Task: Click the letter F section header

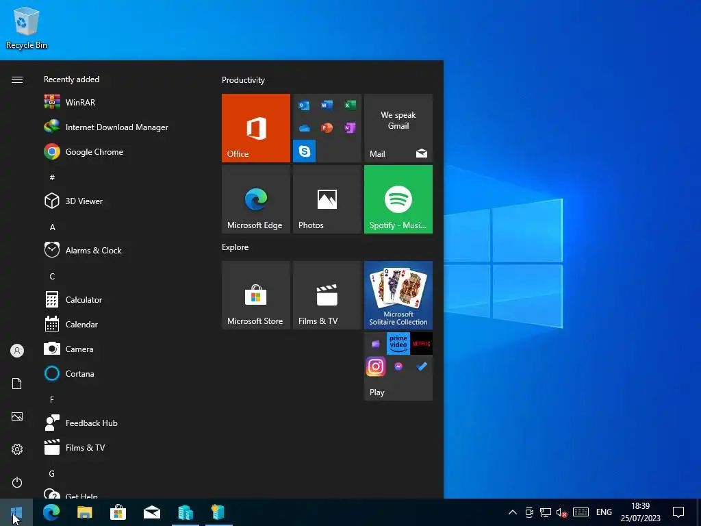Action: pyautogui.click(x=52, y=399)
